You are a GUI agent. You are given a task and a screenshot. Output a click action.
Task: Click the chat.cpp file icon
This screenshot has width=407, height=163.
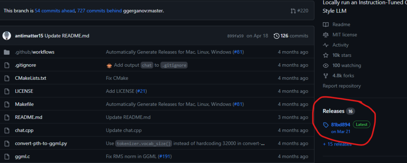coord(7,130)
